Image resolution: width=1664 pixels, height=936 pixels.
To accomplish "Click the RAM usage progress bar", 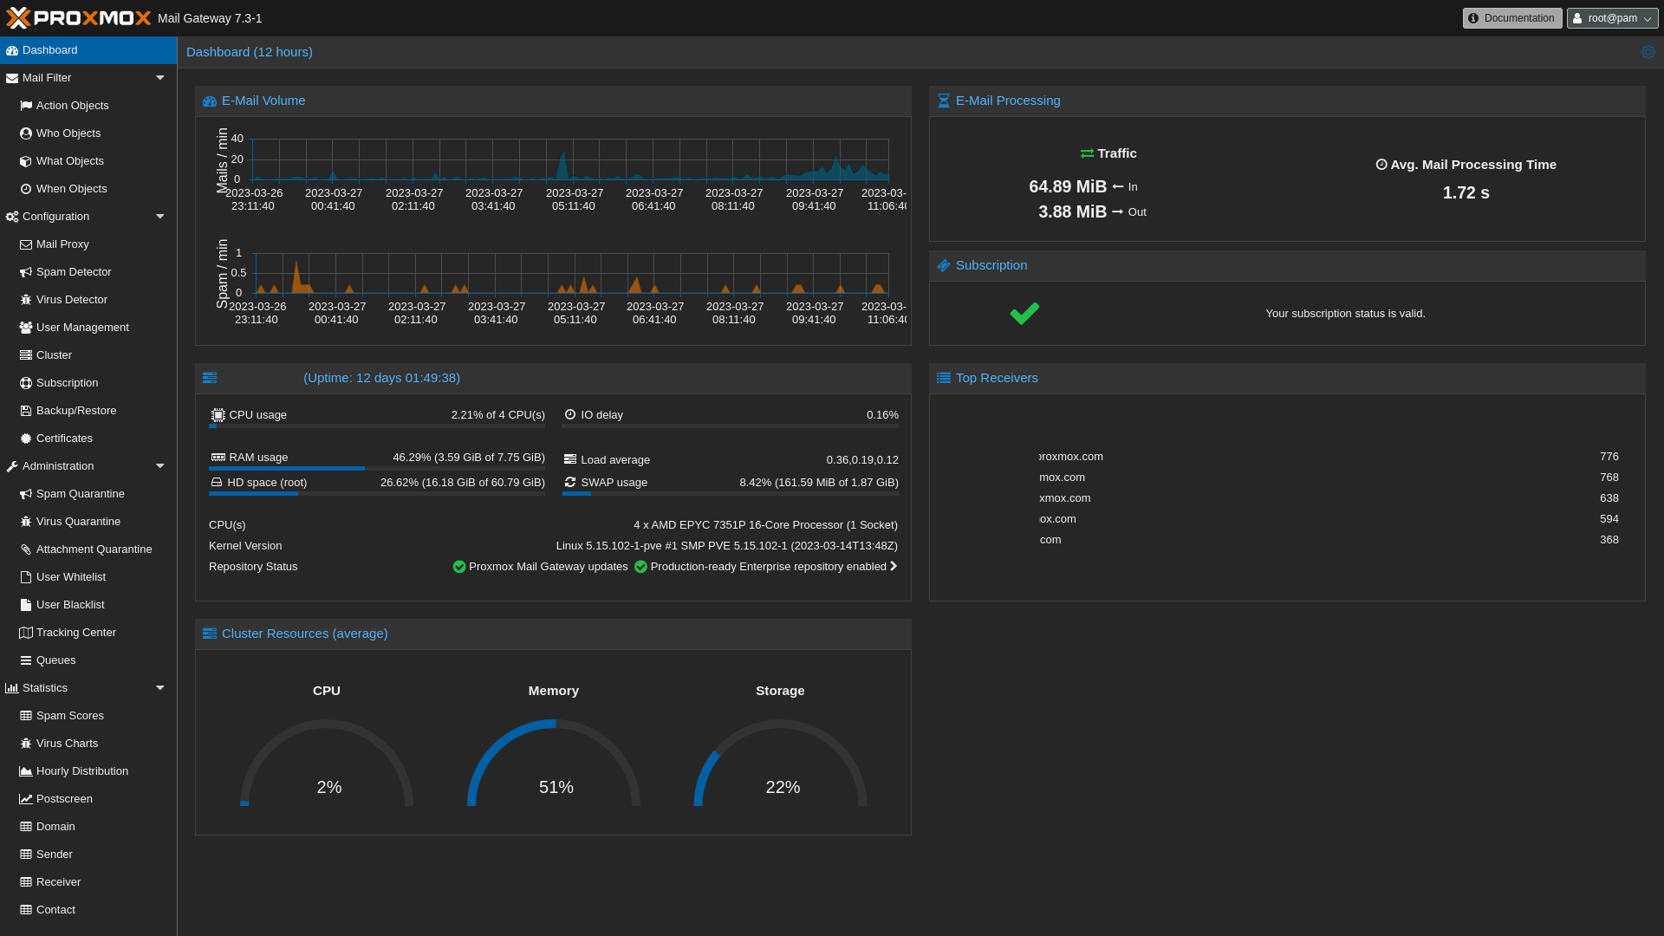I will (x=376, y=469).
